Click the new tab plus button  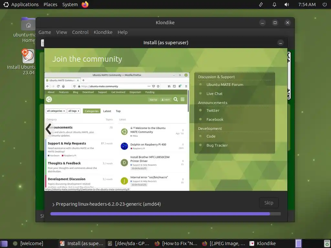click(x=83, y=80)
